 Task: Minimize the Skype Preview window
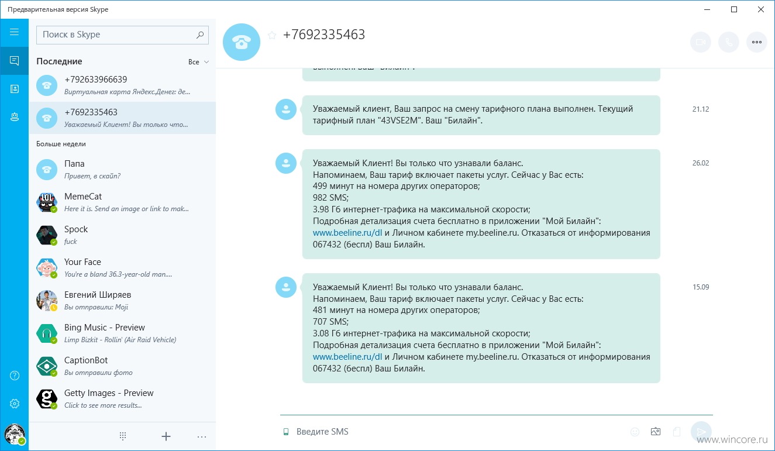point(707,9)
